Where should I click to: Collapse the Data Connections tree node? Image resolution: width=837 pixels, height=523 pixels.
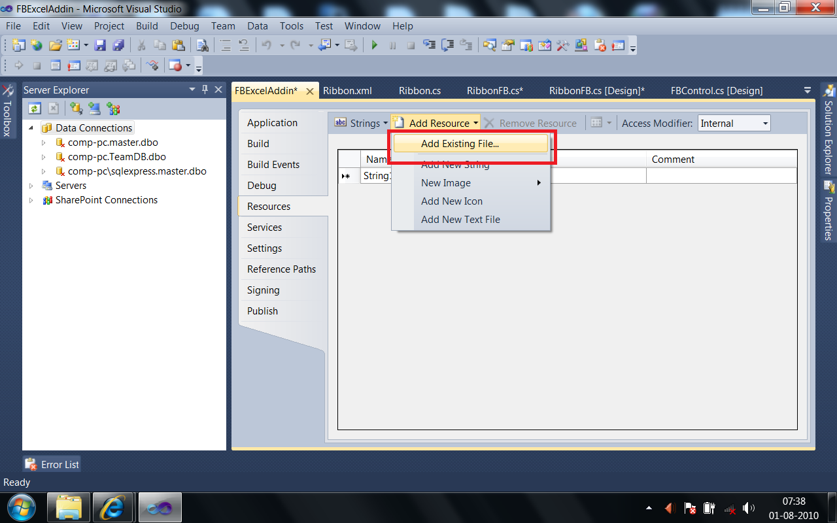pos(31,128)
